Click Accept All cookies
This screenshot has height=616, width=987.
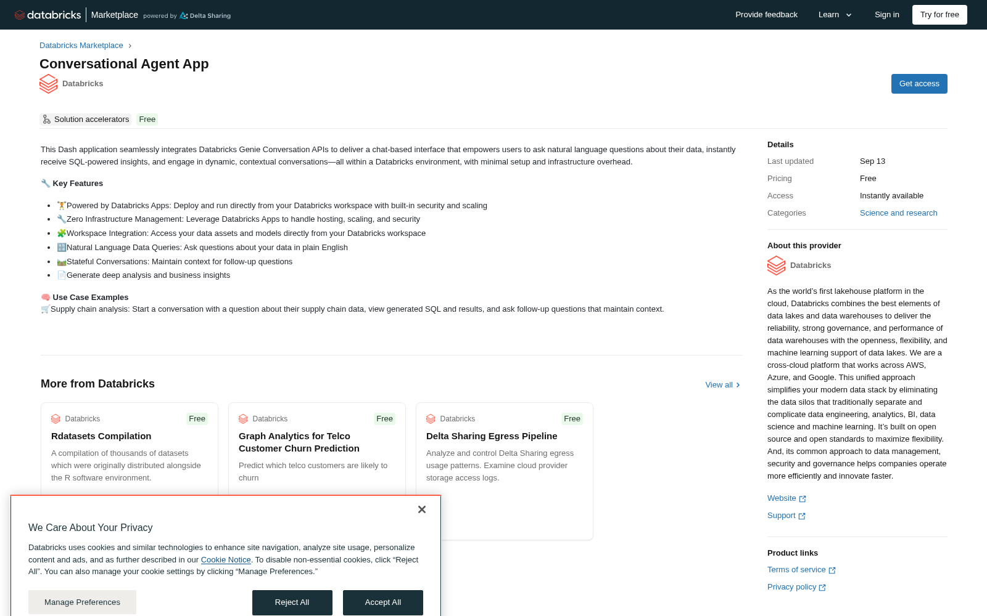pyautogui.click(x=383, y=602)
